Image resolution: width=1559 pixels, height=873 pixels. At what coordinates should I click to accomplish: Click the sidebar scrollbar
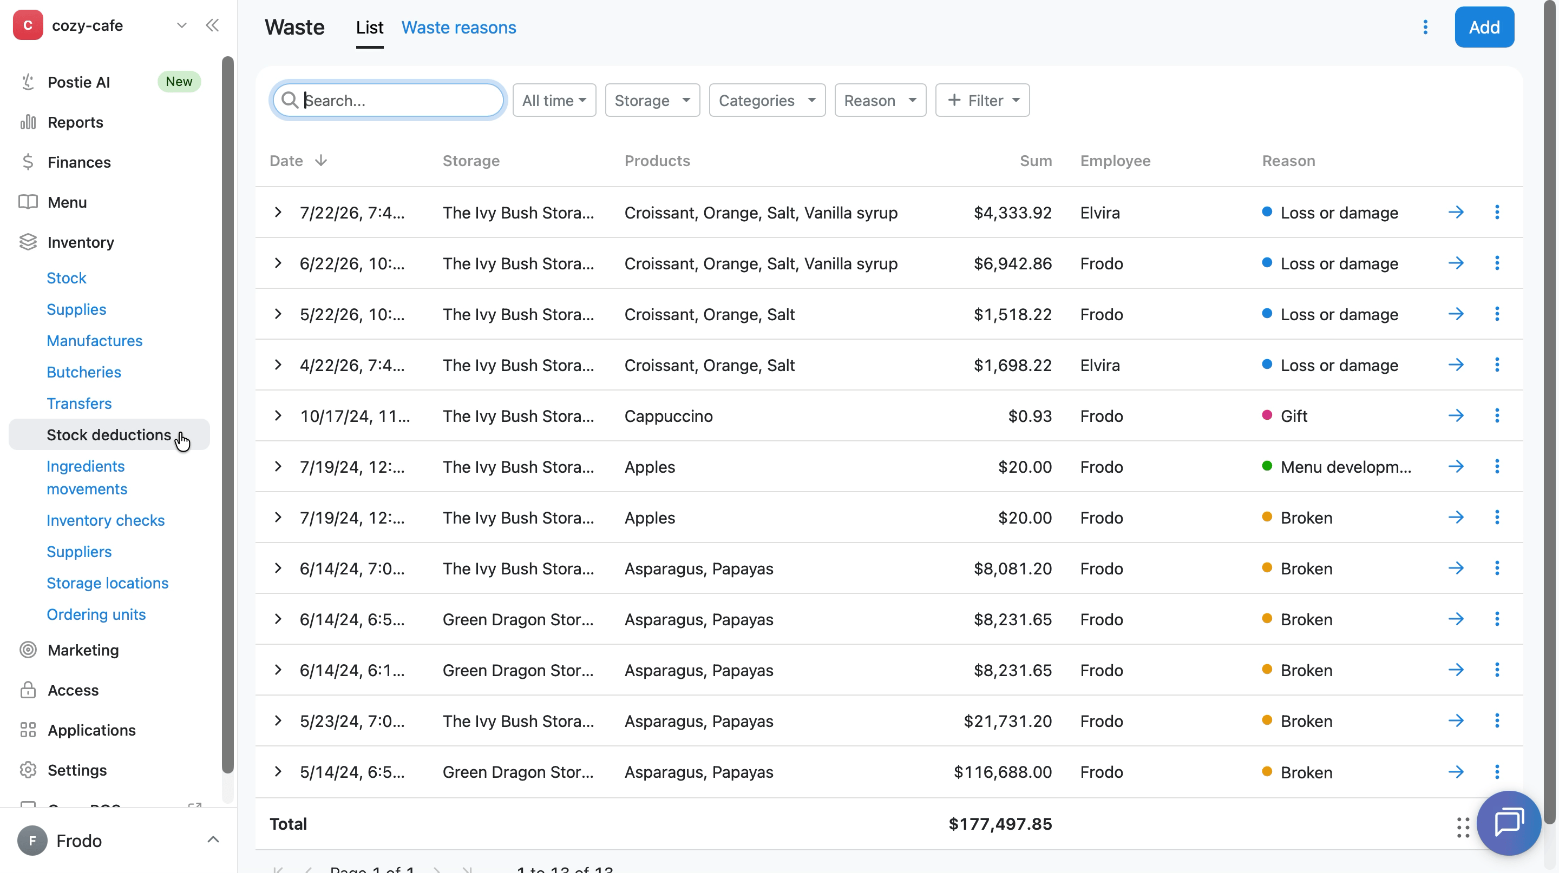point(227,415)
